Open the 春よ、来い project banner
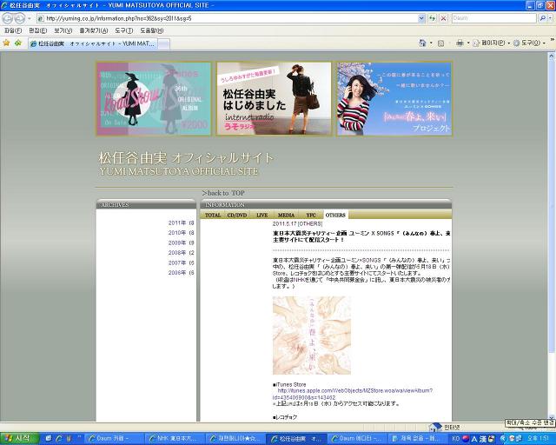The height and width of the screenshot is (445, 556). click(394, 99)
